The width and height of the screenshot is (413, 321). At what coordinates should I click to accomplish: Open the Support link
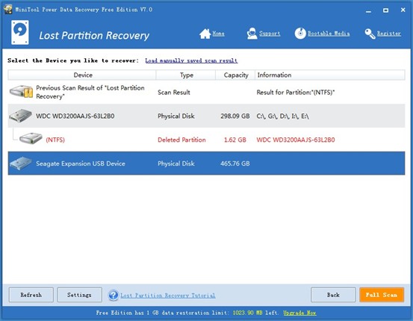pyautogui.click(x=270, y=34)
